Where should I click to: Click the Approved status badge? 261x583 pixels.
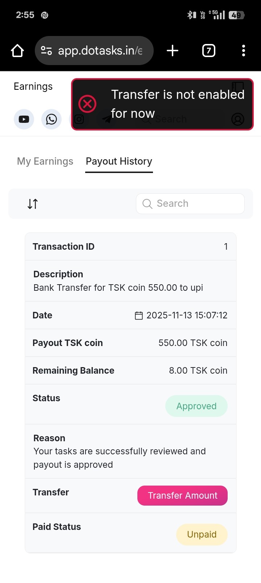196,406
